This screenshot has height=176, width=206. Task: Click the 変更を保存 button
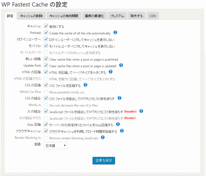click(104, 161)
